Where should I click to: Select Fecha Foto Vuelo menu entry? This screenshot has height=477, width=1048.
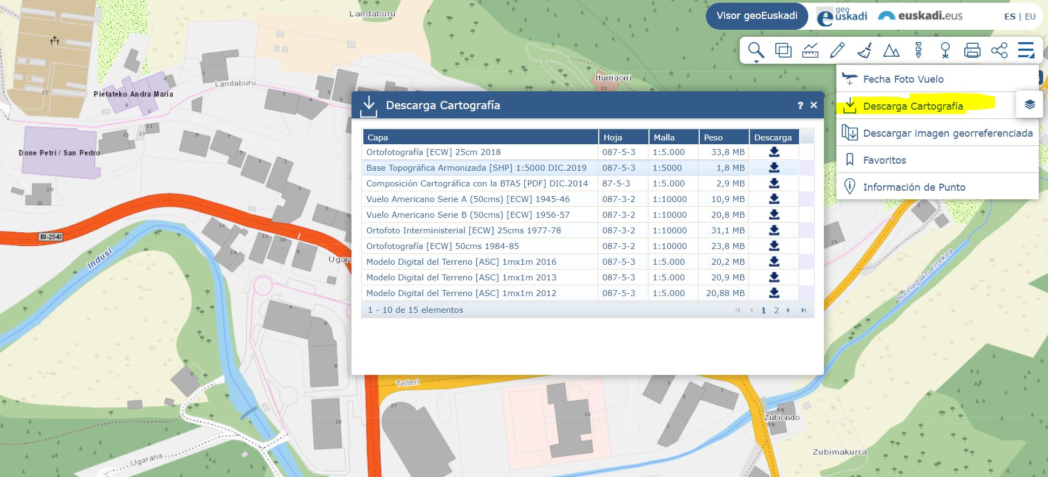(903, 79)
